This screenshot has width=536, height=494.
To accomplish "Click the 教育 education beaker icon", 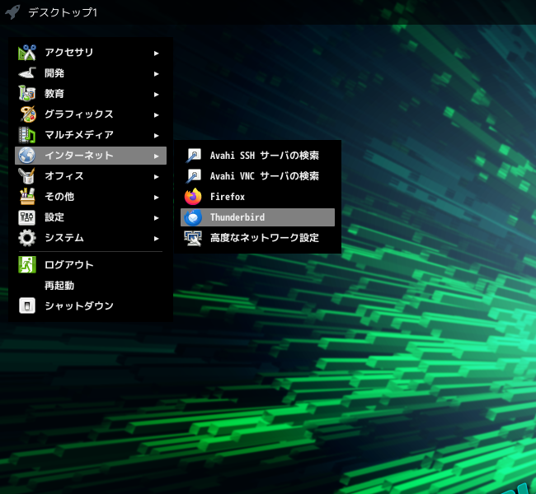I will pyautogui.click(x=27, y=94).
